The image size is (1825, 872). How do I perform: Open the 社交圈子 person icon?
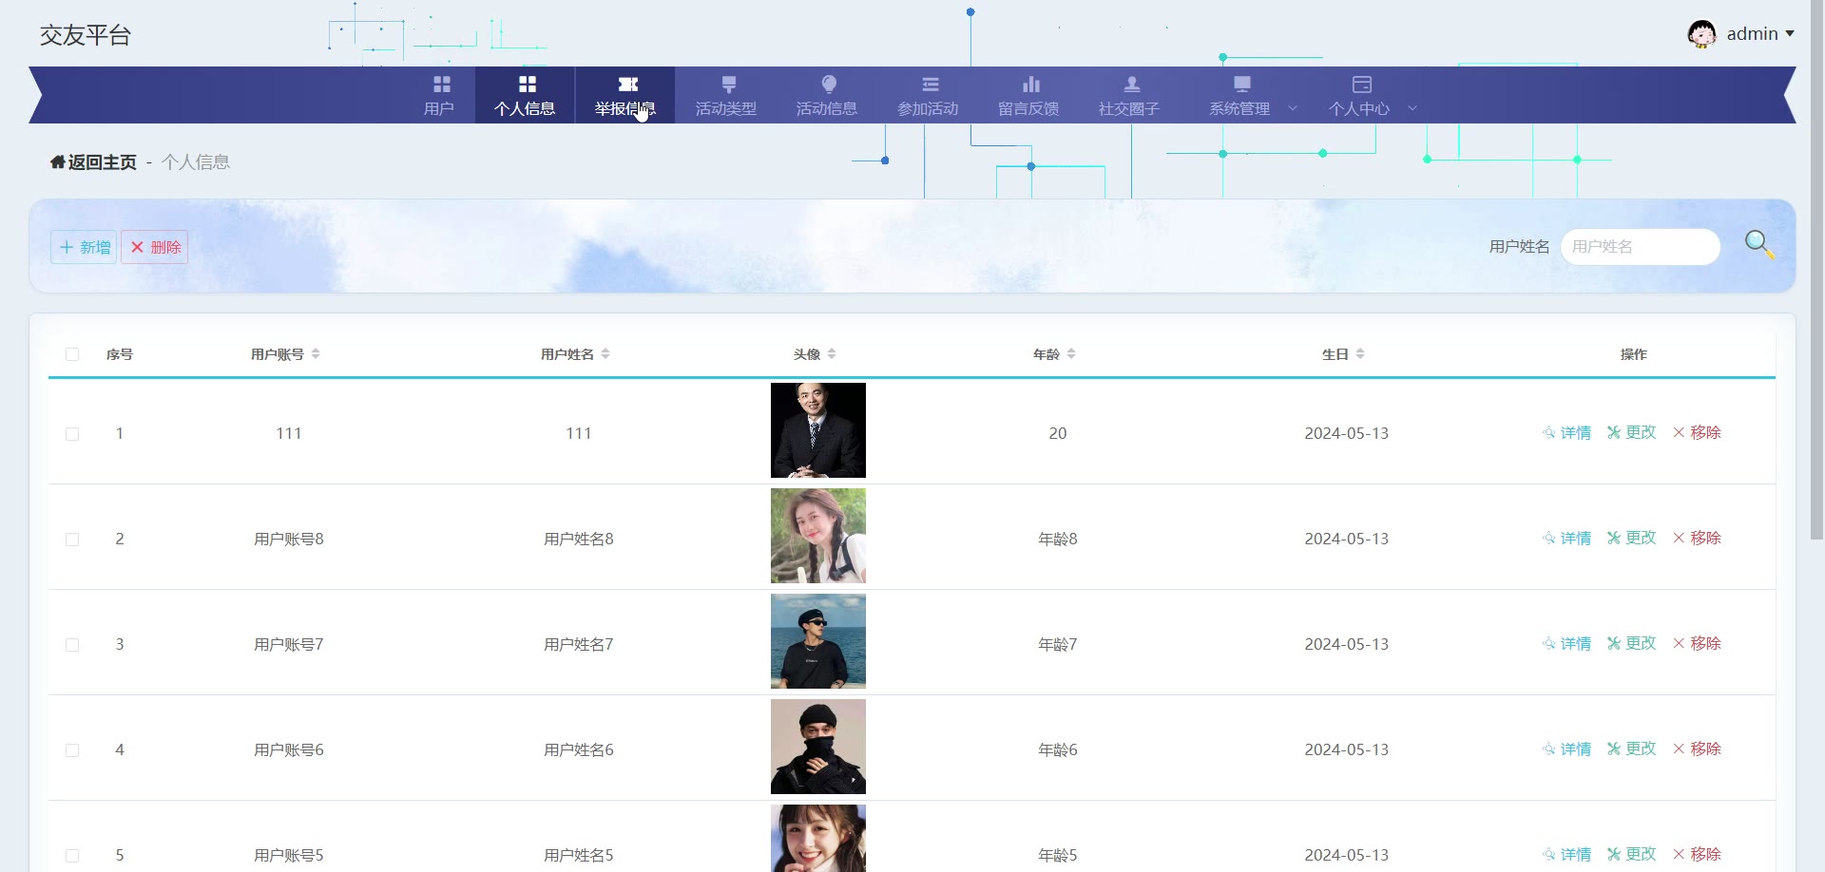(x=1131, y=85)
